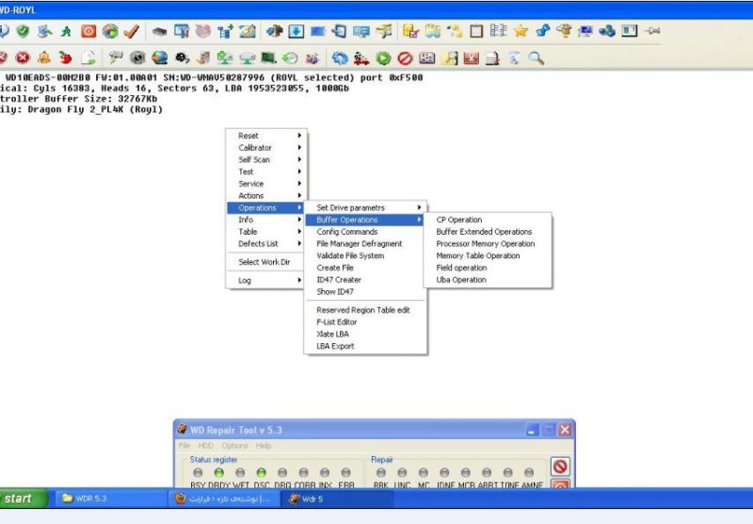Image resolution: width=753 pixels, height=524 pixels.
Task: Click the tree with green plus icon
Action: click(x=225, y=31)
